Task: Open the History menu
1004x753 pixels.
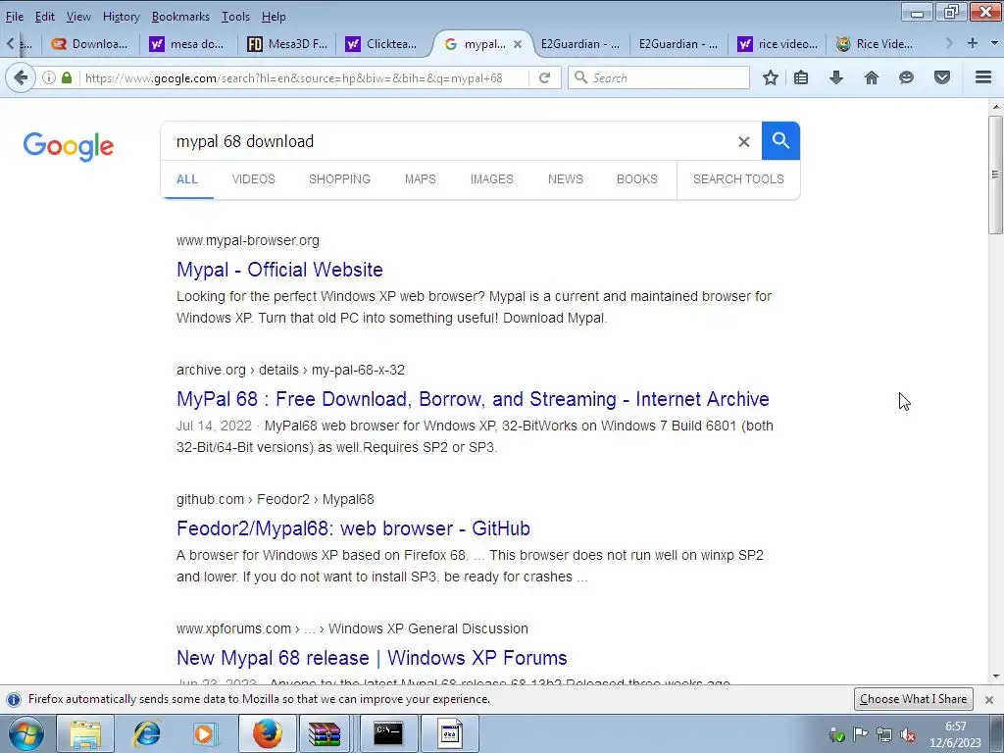Action: pyautogui.click(x=121, y=17)
